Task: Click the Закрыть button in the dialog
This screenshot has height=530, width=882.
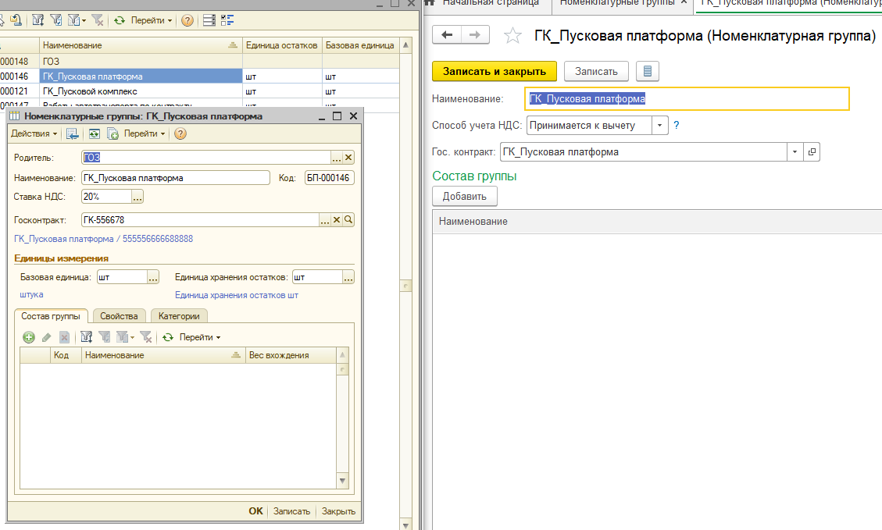Action: tap(338, 511)
